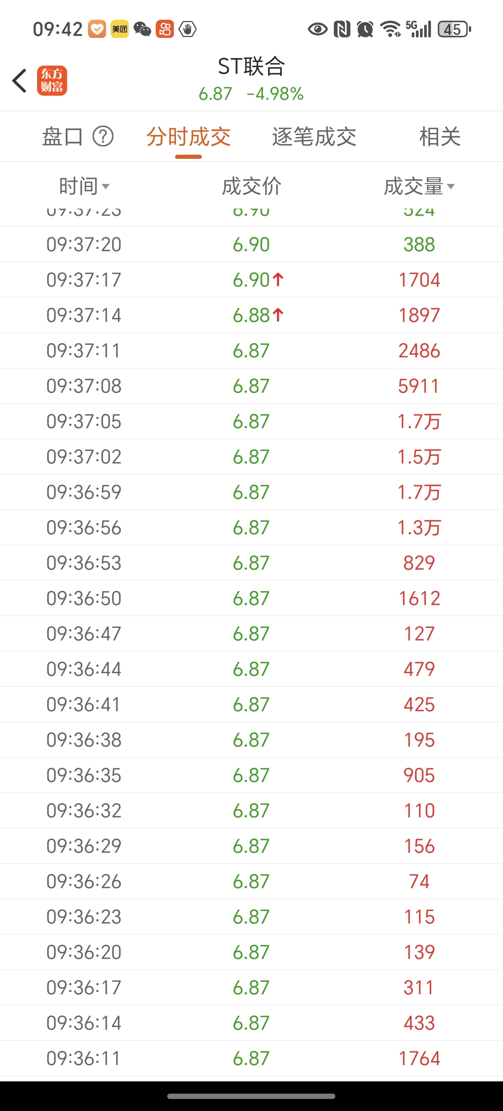This screenshot has height=1111, width=503.
Task: Tap the red up arrow beside 6.88
Action: click(278, 315)
